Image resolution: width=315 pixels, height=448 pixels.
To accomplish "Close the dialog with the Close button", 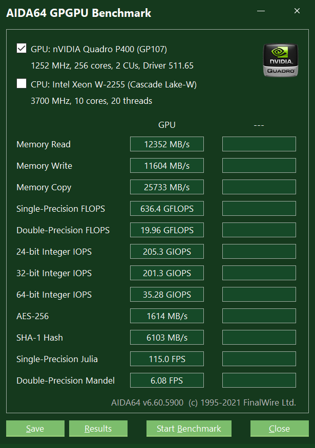I will click(280, 428).
